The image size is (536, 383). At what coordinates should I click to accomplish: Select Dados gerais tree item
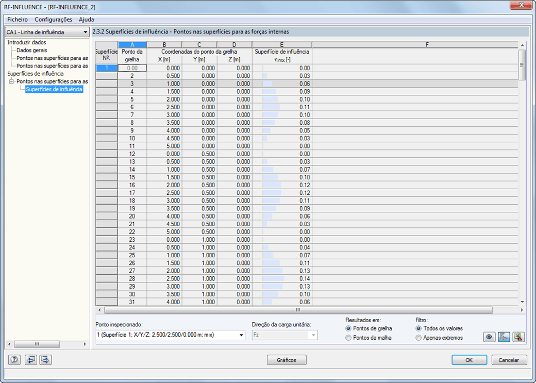[x=32, y=51]
